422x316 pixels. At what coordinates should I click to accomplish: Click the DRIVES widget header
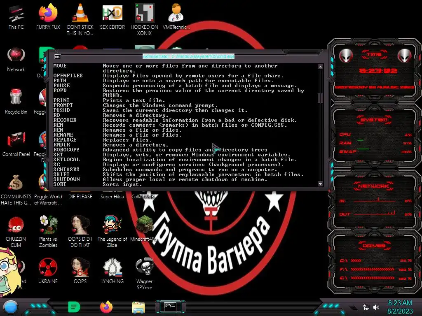(374, 246)
